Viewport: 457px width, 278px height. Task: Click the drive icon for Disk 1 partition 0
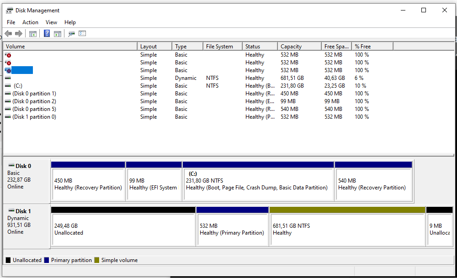(8, 117)
